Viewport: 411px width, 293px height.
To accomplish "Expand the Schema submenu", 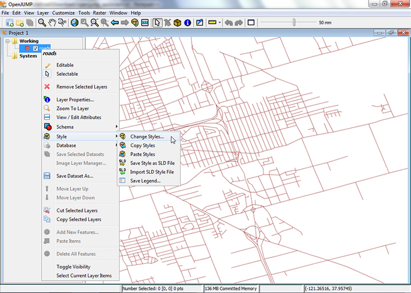I will 80,127.
